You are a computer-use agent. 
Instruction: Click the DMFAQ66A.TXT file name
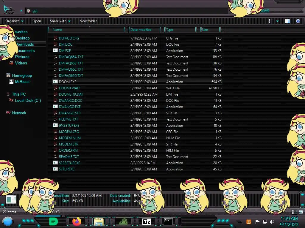(x=71, y=57)
